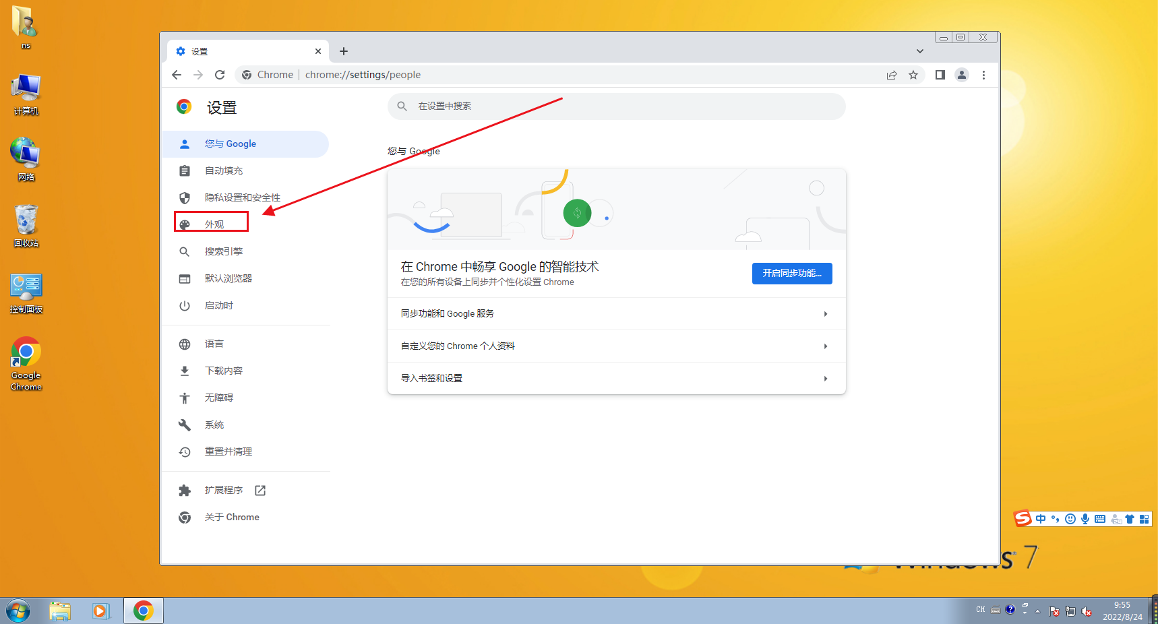Click the forward navigation arrow
Screen dimensions: 1158x624
tap(198, 75)
